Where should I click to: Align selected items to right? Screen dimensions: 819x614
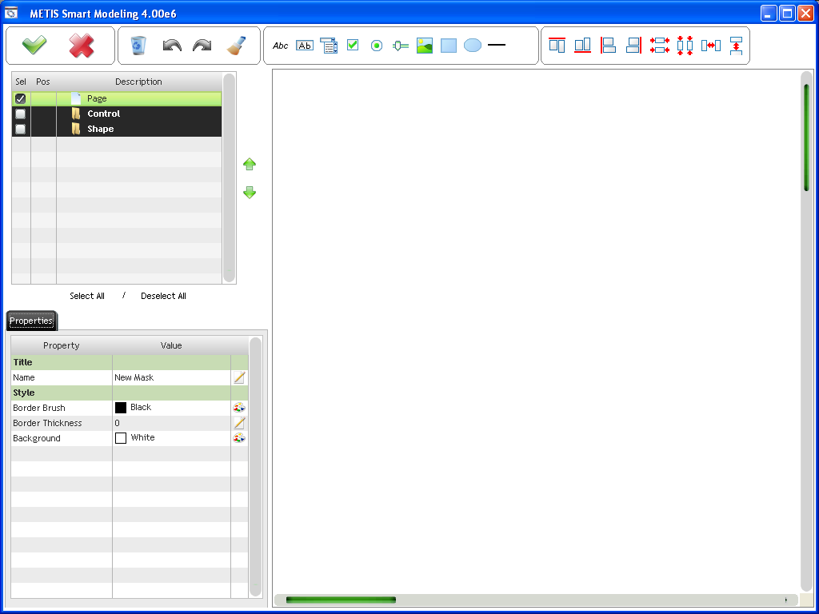633,46
